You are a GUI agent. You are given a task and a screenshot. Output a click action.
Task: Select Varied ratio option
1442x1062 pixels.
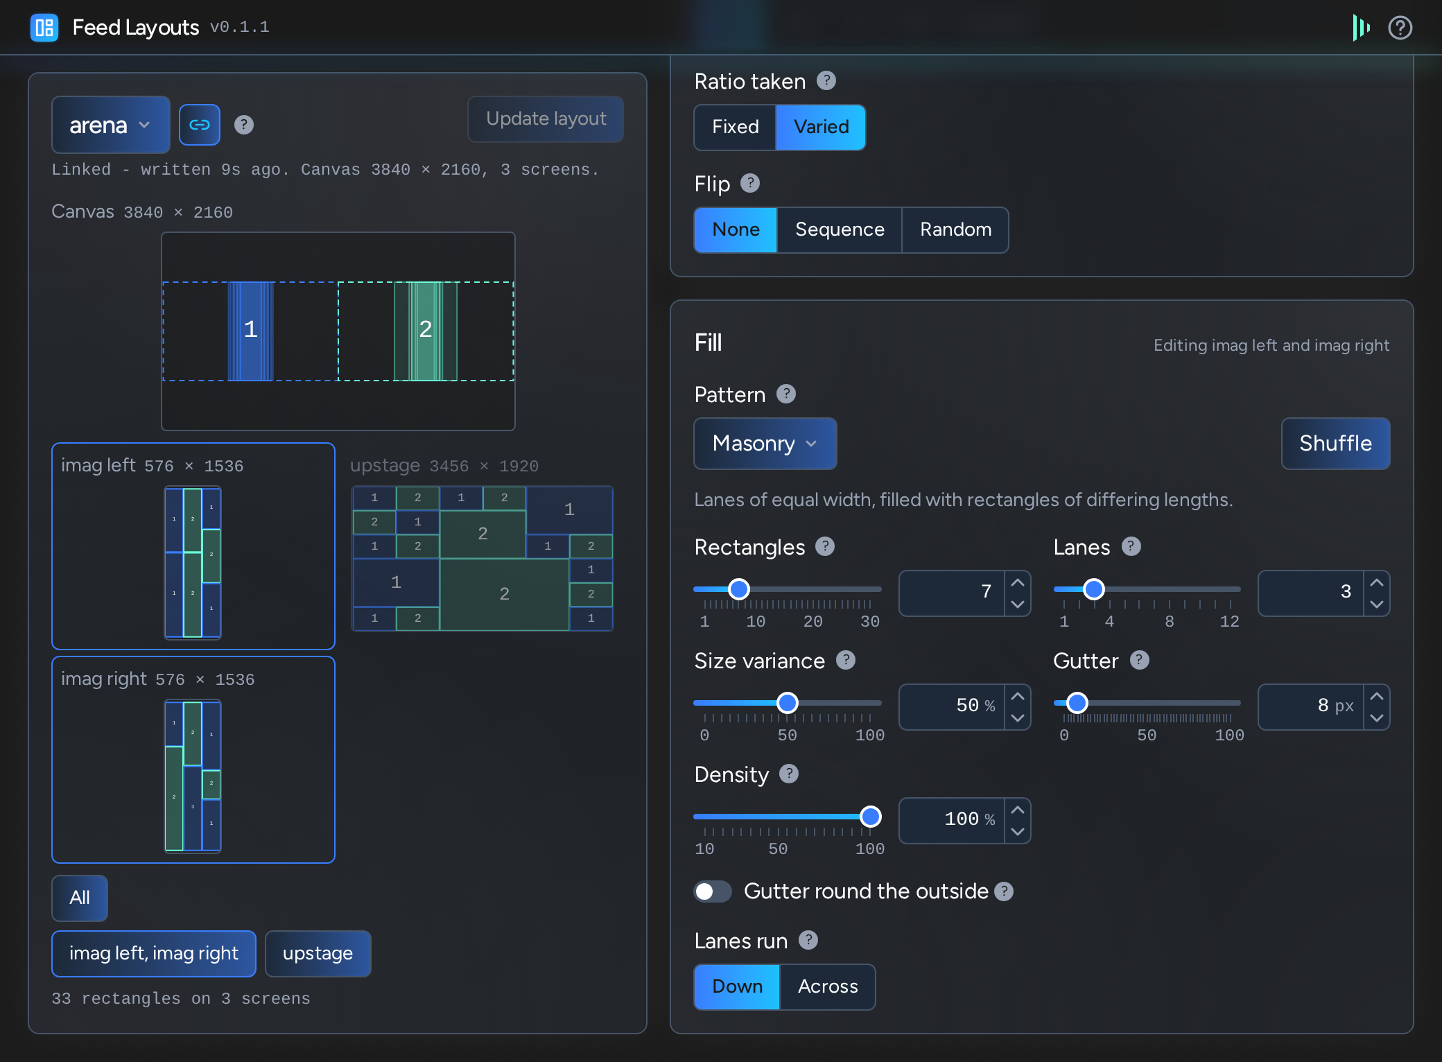click(821, 127)
